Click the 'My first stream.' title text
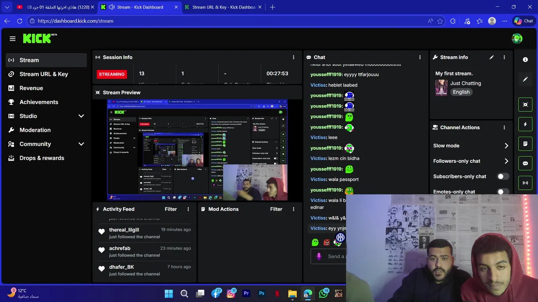The width and height of the screenshot is (538, 302). [x=454, y=73]
